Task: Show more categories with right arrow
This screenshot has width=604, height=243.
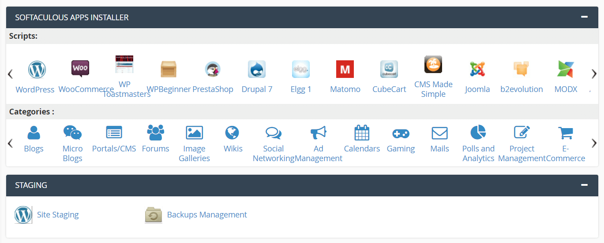Action: point(594,143)
